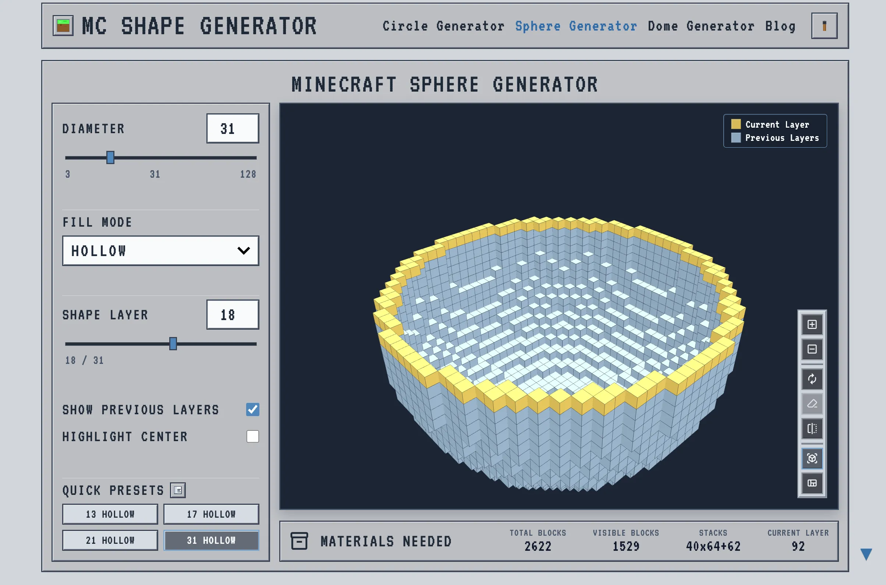Uncheck Show Previous Layers checkbox
The height and width of the screenshot is (585, 886).
pos(252,409)
